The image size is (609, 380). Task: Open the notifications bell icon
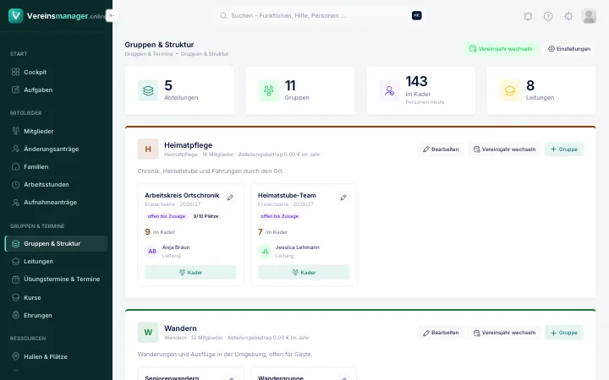pos(528,16)
